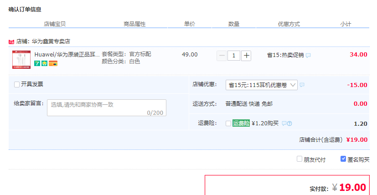Click the green shield guarantee badge icon
The height and width of the screenshot is (195, 377).
[45, 63]
